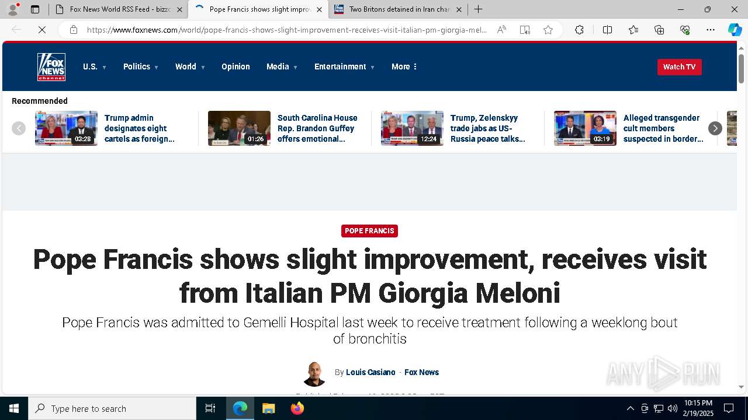Image resolution: width=748 pixels, height=420 pixels.
Task: Open the notification center icon
Action: pyautogui.click(x=729, y=408)
